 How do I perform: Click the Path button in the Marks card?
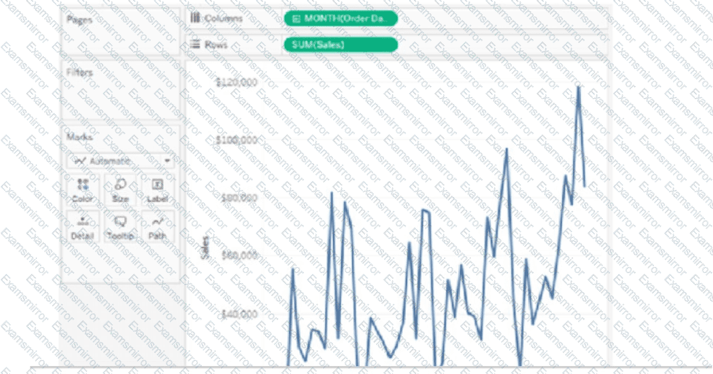point(158,227)
